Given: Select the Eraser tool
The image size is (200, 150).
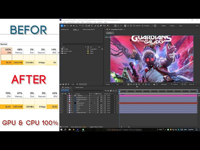Looking at the screenshot, I should click(x=101, y=26).
